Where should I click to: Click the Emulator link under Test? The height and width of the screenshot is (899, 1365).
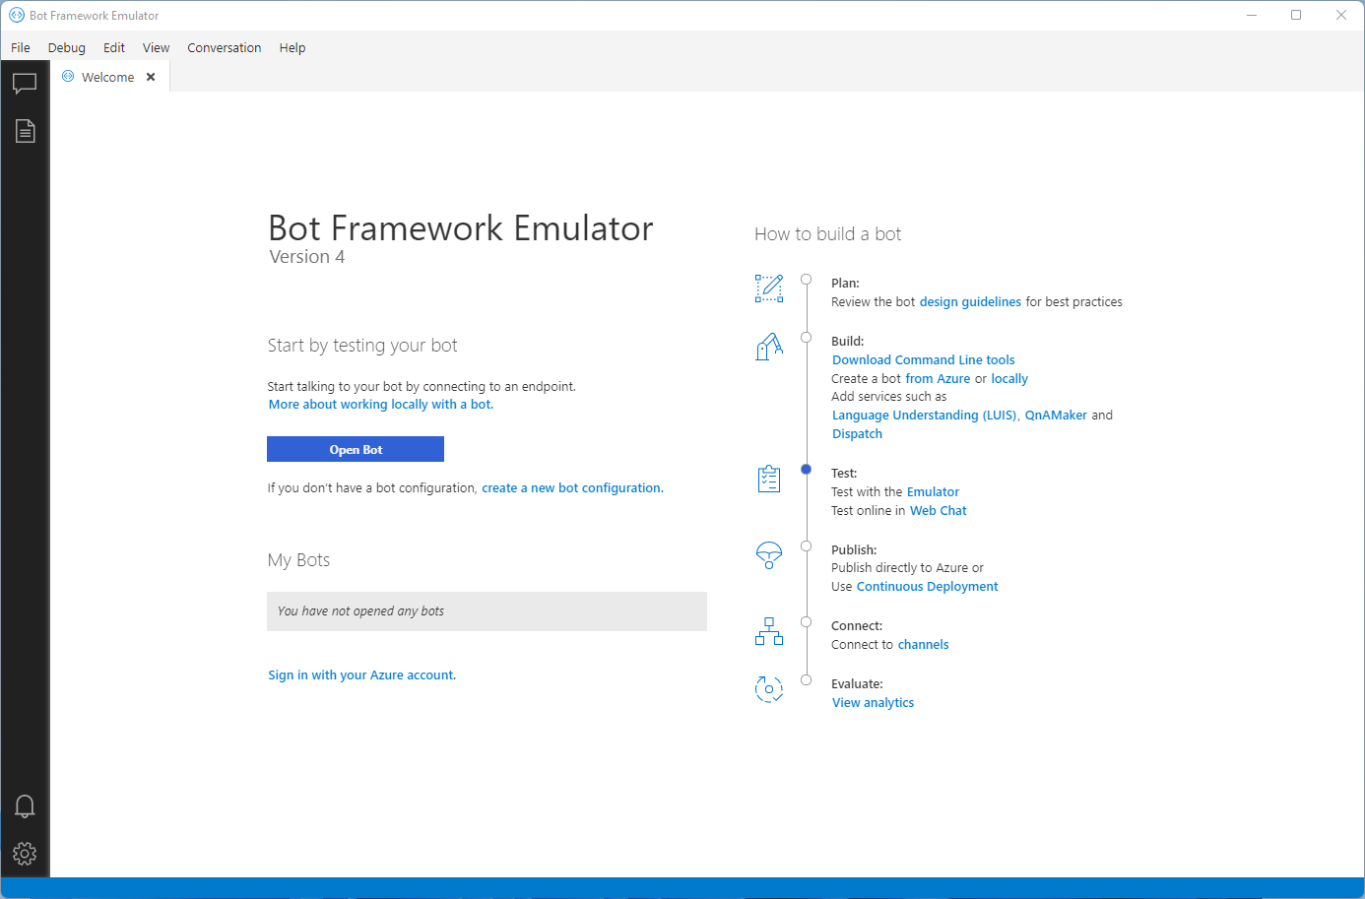[933, 492]
